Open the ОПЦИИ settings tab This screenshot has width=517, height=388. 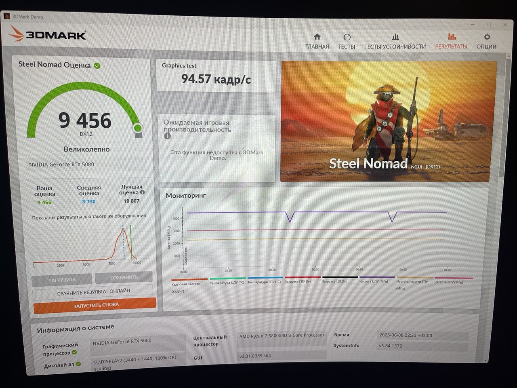tap(486, 42)
